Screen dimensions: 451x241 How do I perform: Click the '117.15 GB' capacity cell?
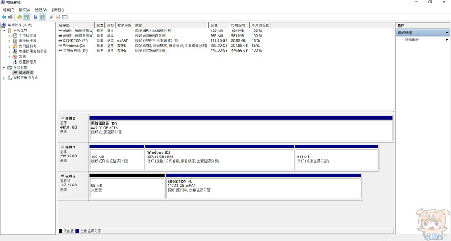click(219, 40)
